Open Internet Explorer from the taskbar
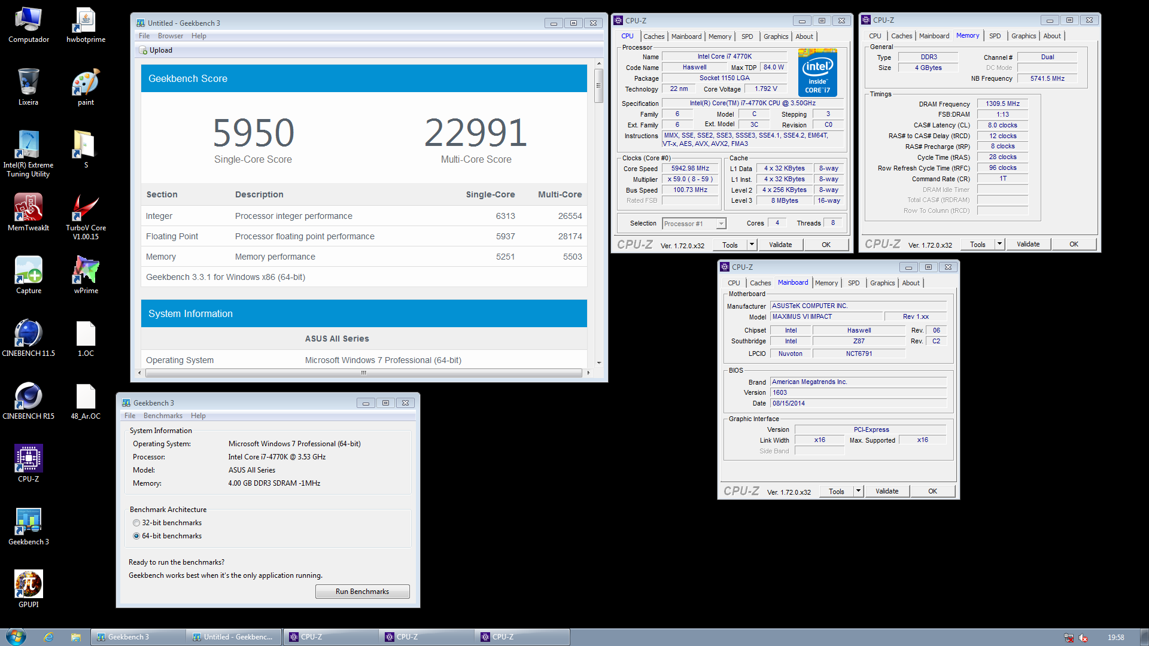This screenshot has height=646, width=1149. pyautogui.click(x=48, y=637)
